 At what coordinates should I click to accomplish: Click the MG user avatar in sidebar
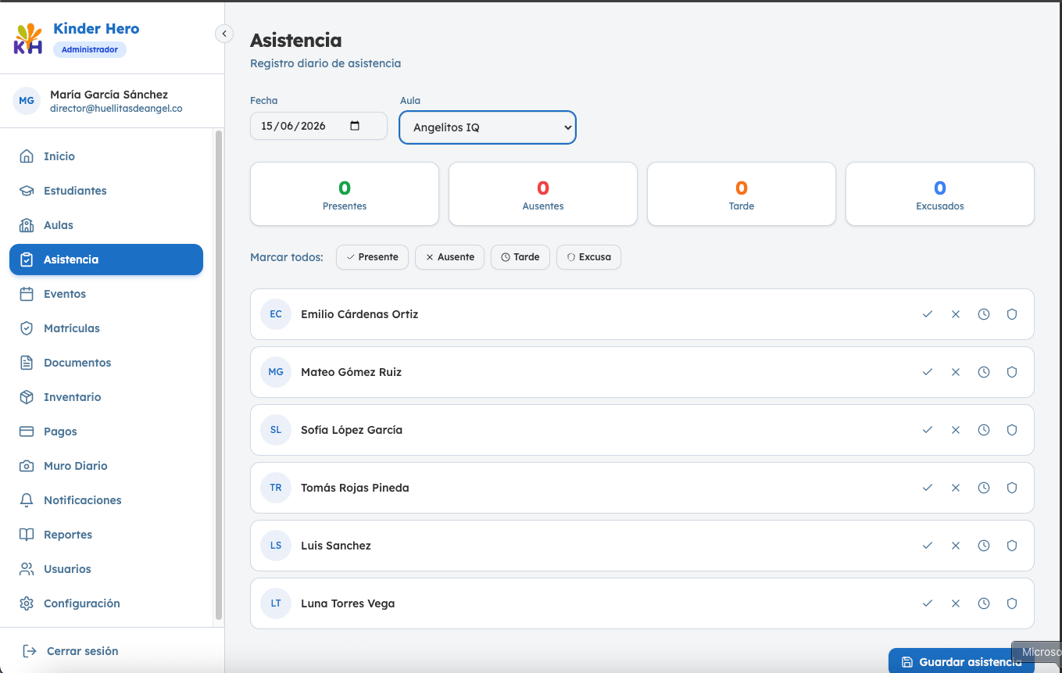pyautogui.click(x=27, y=101)
